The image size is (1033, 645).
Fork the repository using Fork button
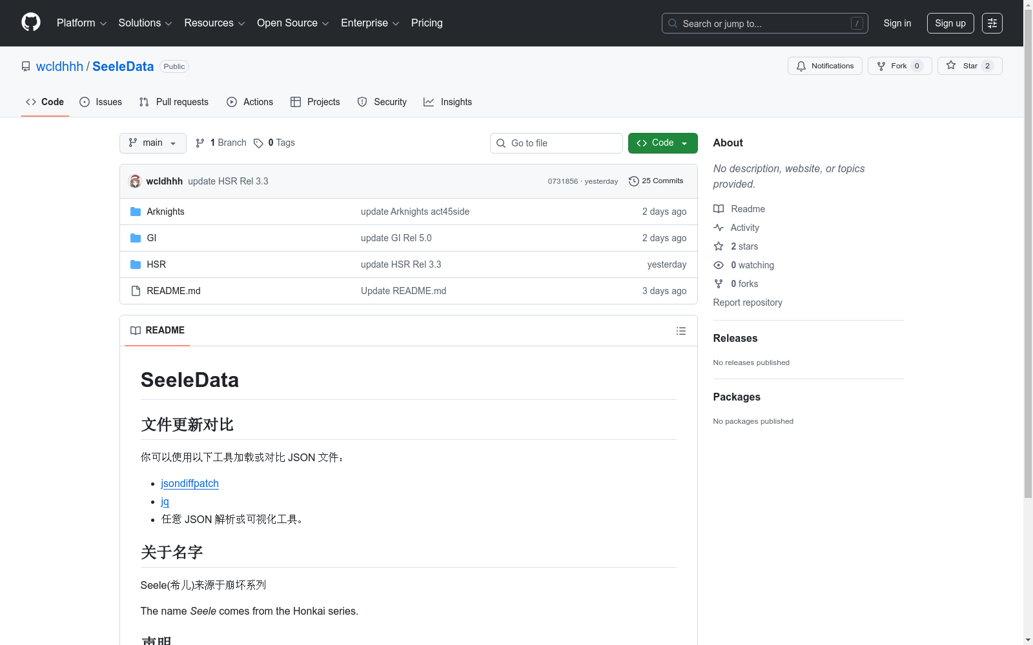click(x=900, y=66)
